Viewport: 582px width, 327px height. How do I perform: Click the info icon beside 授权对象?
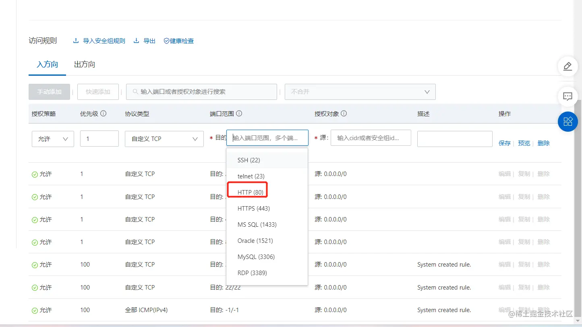point(344,114)
